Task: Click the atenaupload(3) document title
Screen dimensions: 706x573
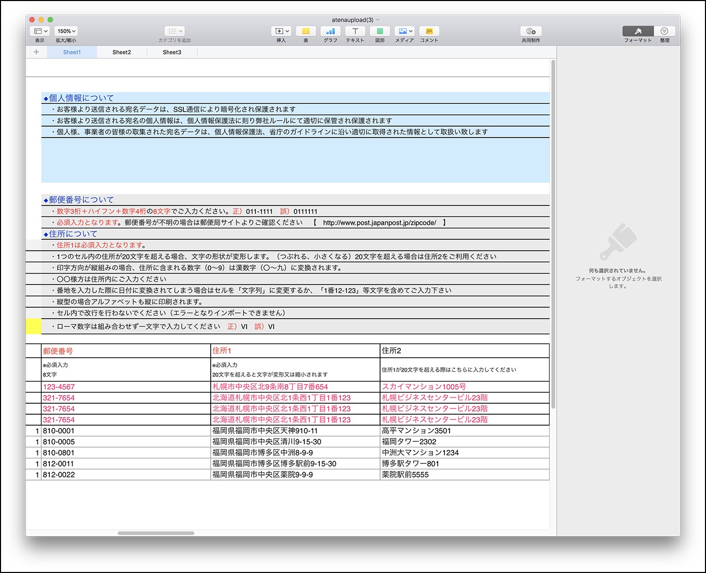Action: click(352, 20)
